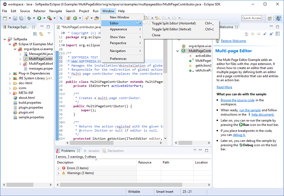Toggle Skip All Breakpoints in toolbar
Screen dimensions: 284x196
[61, 18]
